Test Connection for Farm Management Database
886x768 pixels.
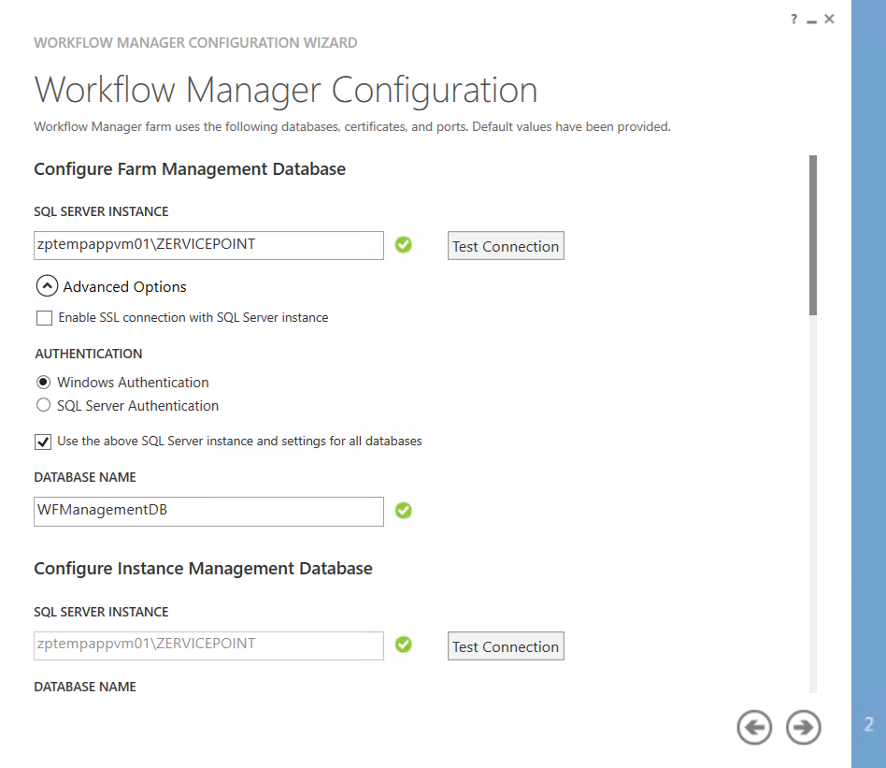pos(506,246)
